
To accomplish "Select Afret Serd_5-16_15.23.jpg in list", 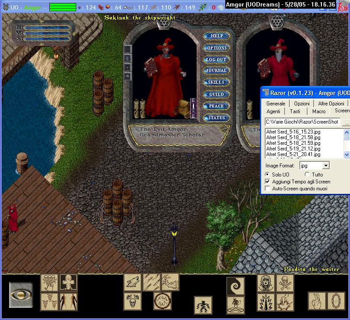I will (293, 132).
